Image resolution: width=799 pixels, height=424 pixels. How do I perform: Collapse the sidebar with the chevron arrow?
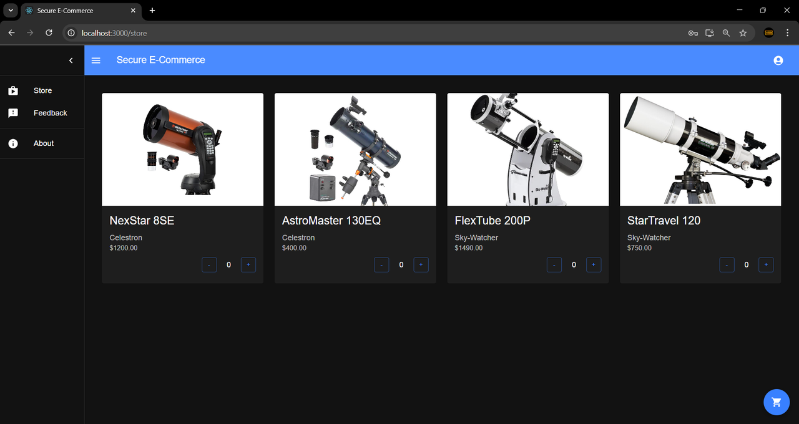71,60
